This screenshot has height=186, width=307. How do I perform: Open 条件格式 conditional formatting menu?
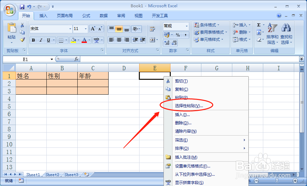pos(207,25)
